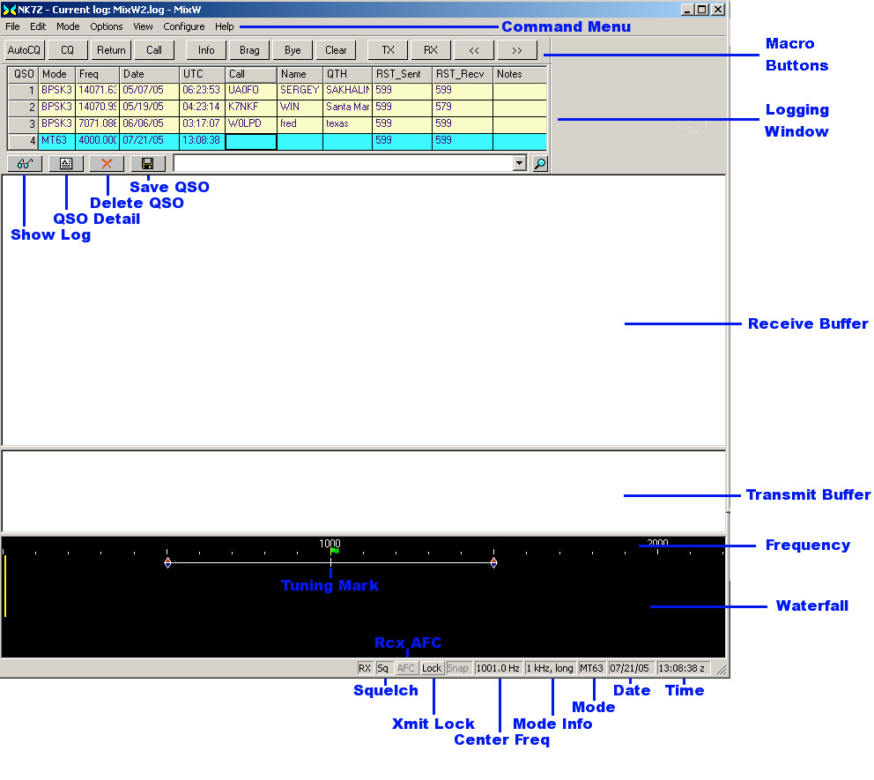The height and width of the screenshot is (780, 874).
Task: Click the RST_Sent column header
Action: click(x=402, y=74)
